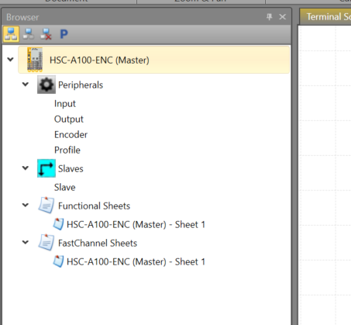Close the Browser panel
Viewport: 351px width, 325px height.
[283, 17]
